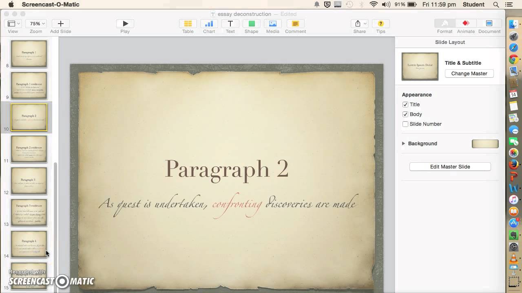Click the 'Slide Layout' inspector heading

[450, 42]
